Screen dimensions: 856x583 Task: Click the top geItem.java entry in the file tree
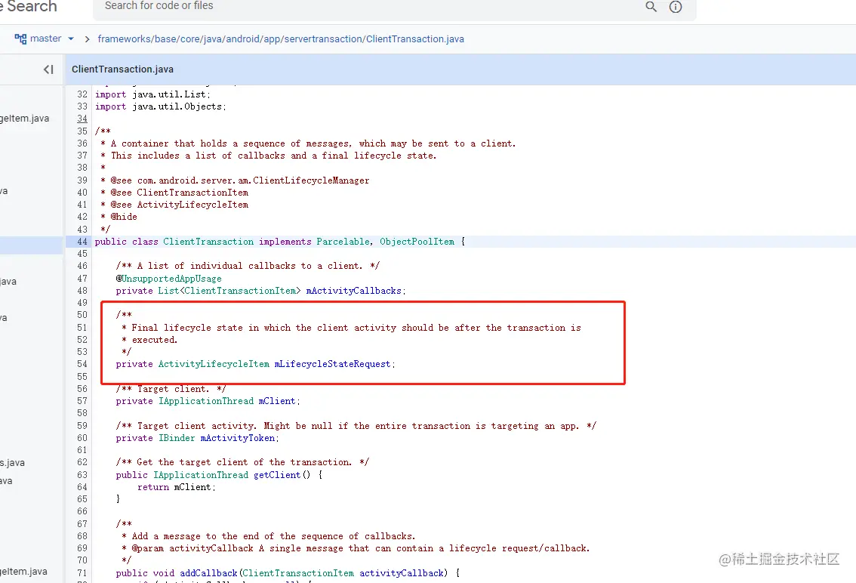coord(25,119)
